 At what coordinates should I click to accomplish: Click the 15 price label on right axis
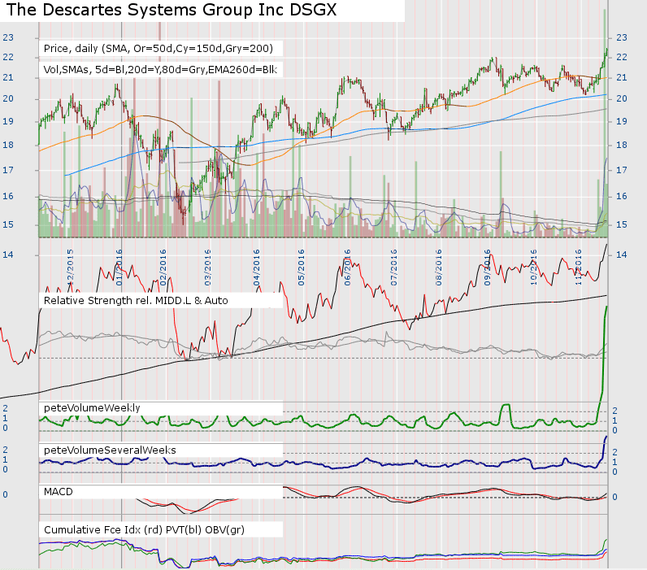(622, 225)
